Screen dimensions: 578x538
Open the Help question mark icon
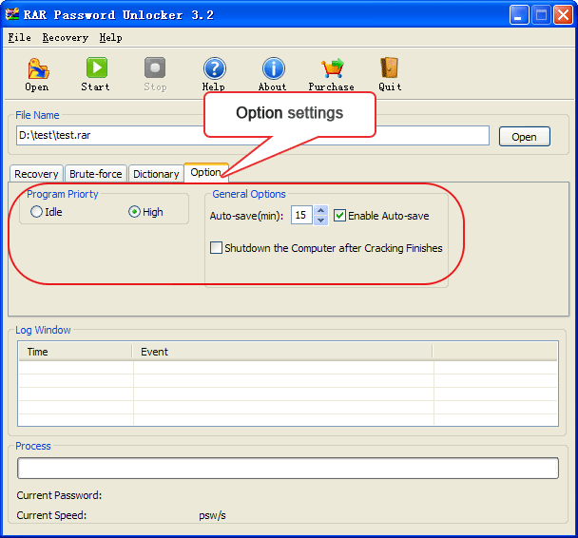(215, 68)
